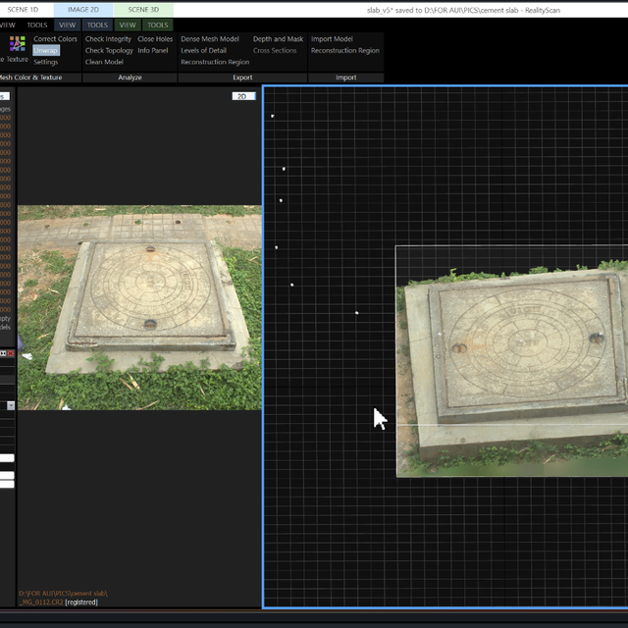Click Reconstruction Region in the Import group

point(345,50)
